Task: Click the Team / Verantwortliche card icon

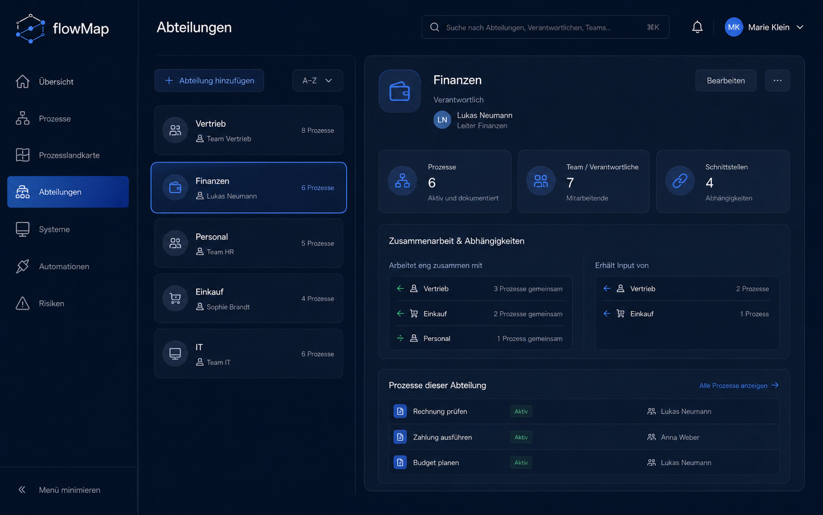Action: pos(541,181)
